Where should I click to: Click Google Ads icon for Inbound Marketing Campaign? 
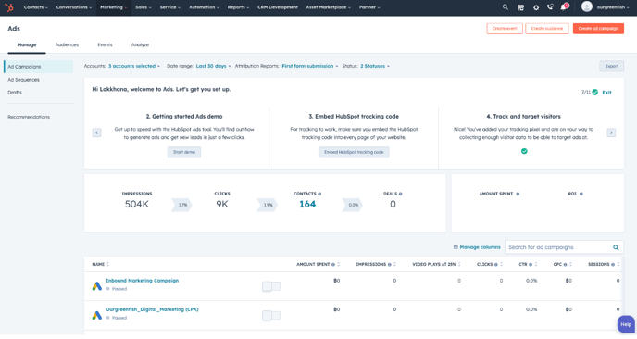pos(96,286)
